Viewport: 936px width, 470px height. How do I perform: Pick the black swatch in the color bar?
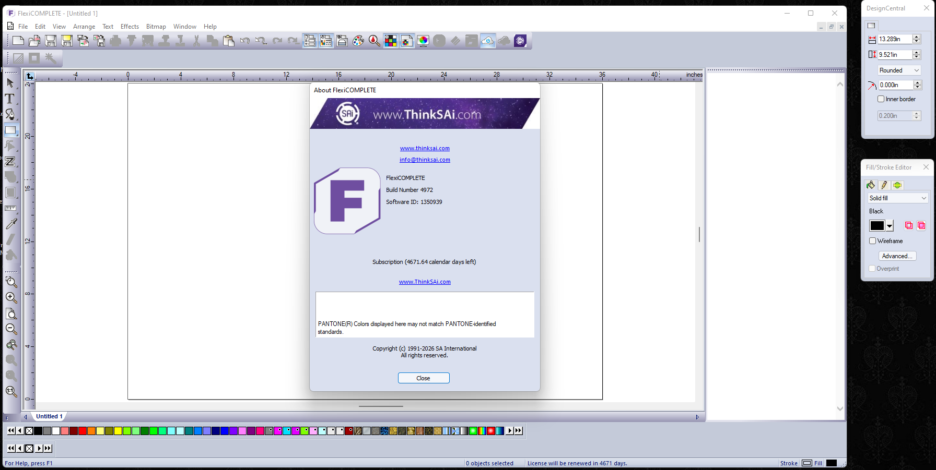point(38,431)
